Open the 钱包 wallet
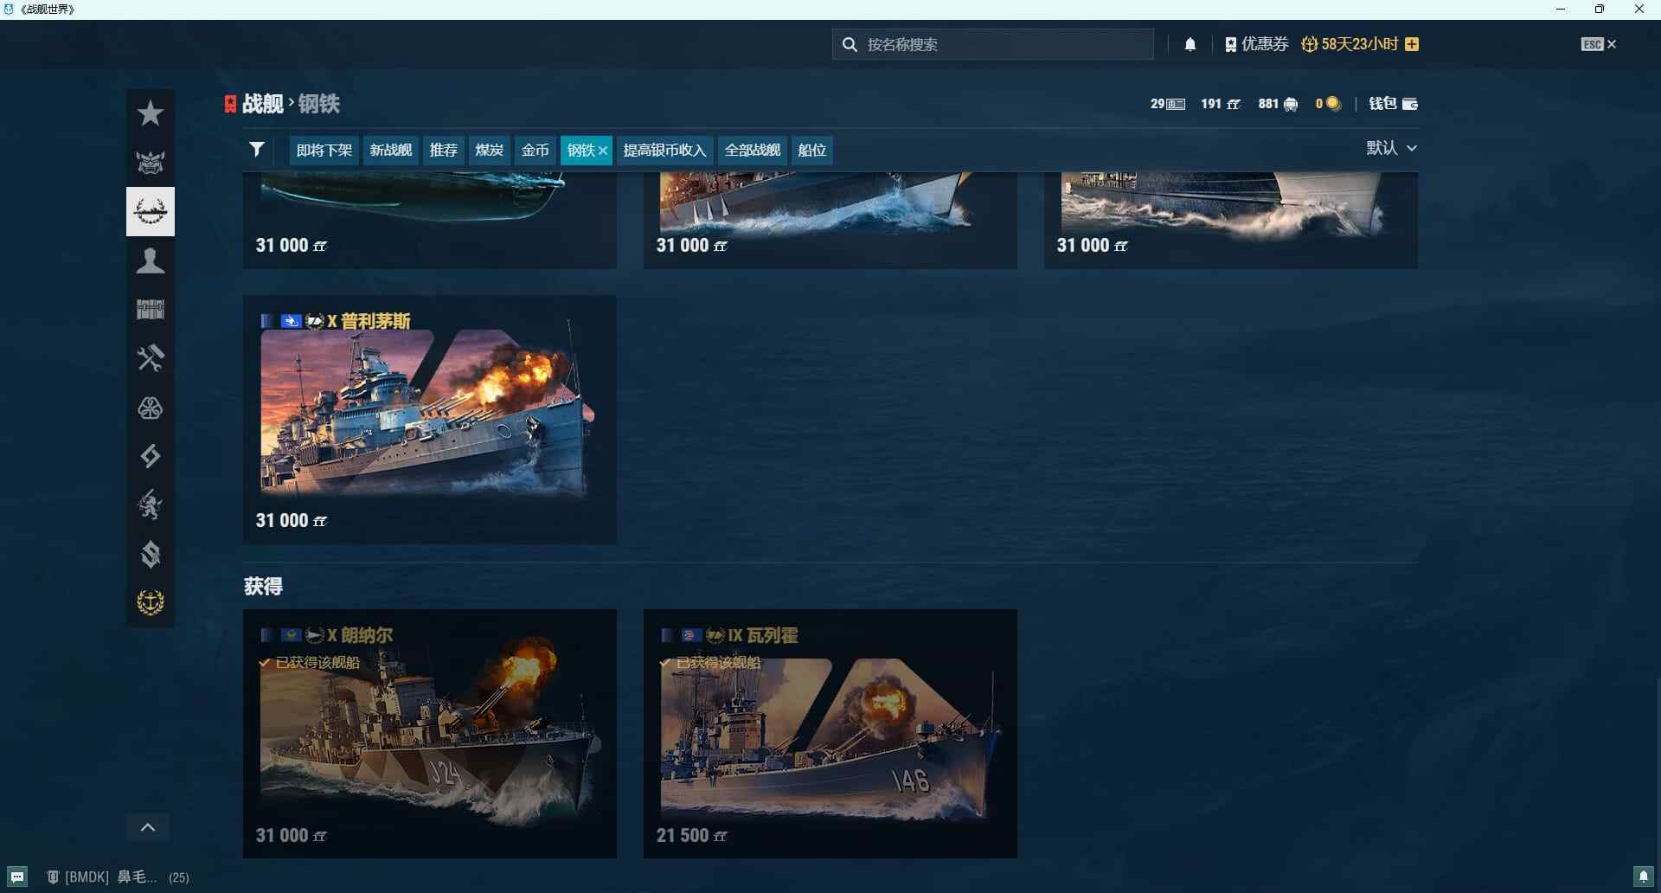 (x=1393, y=104)
